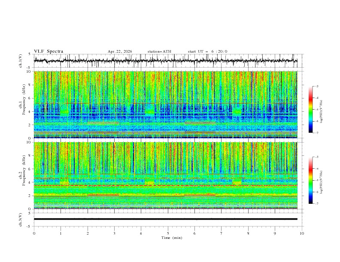The width and height of the screenshot is (340, 262).
Task: Click the 9 min tick on time axis
Action: [275, 233]
